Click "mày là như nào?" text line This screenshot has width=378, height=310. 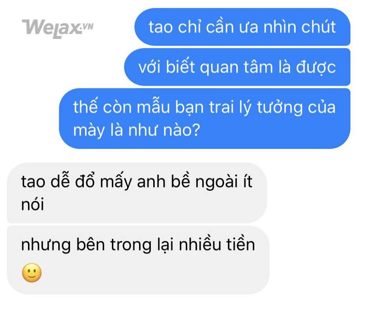click(137, 130)
